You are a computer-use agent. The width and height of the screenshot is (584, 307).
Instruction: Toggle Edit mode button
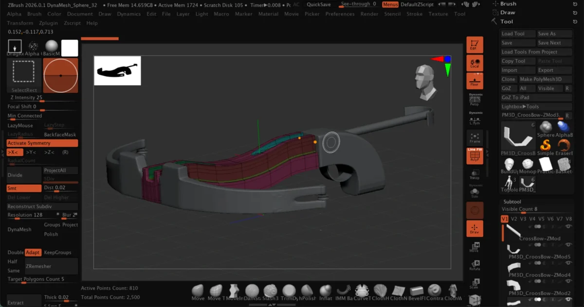[x=474, y=45]
